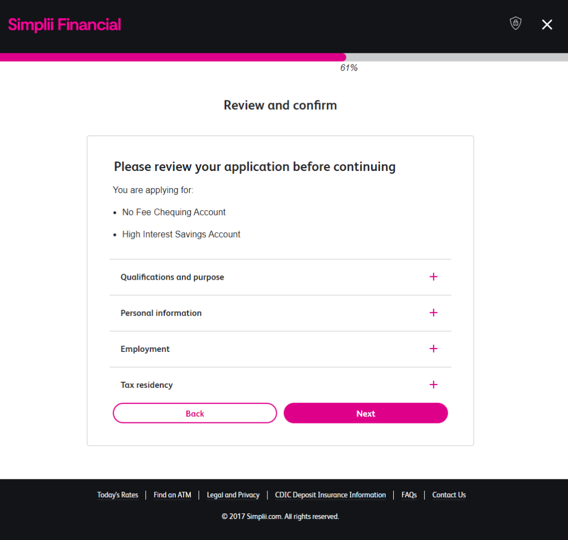Open the Personal information section label
The width and height of the screenshot is (568, 540).
pos(161,313)
